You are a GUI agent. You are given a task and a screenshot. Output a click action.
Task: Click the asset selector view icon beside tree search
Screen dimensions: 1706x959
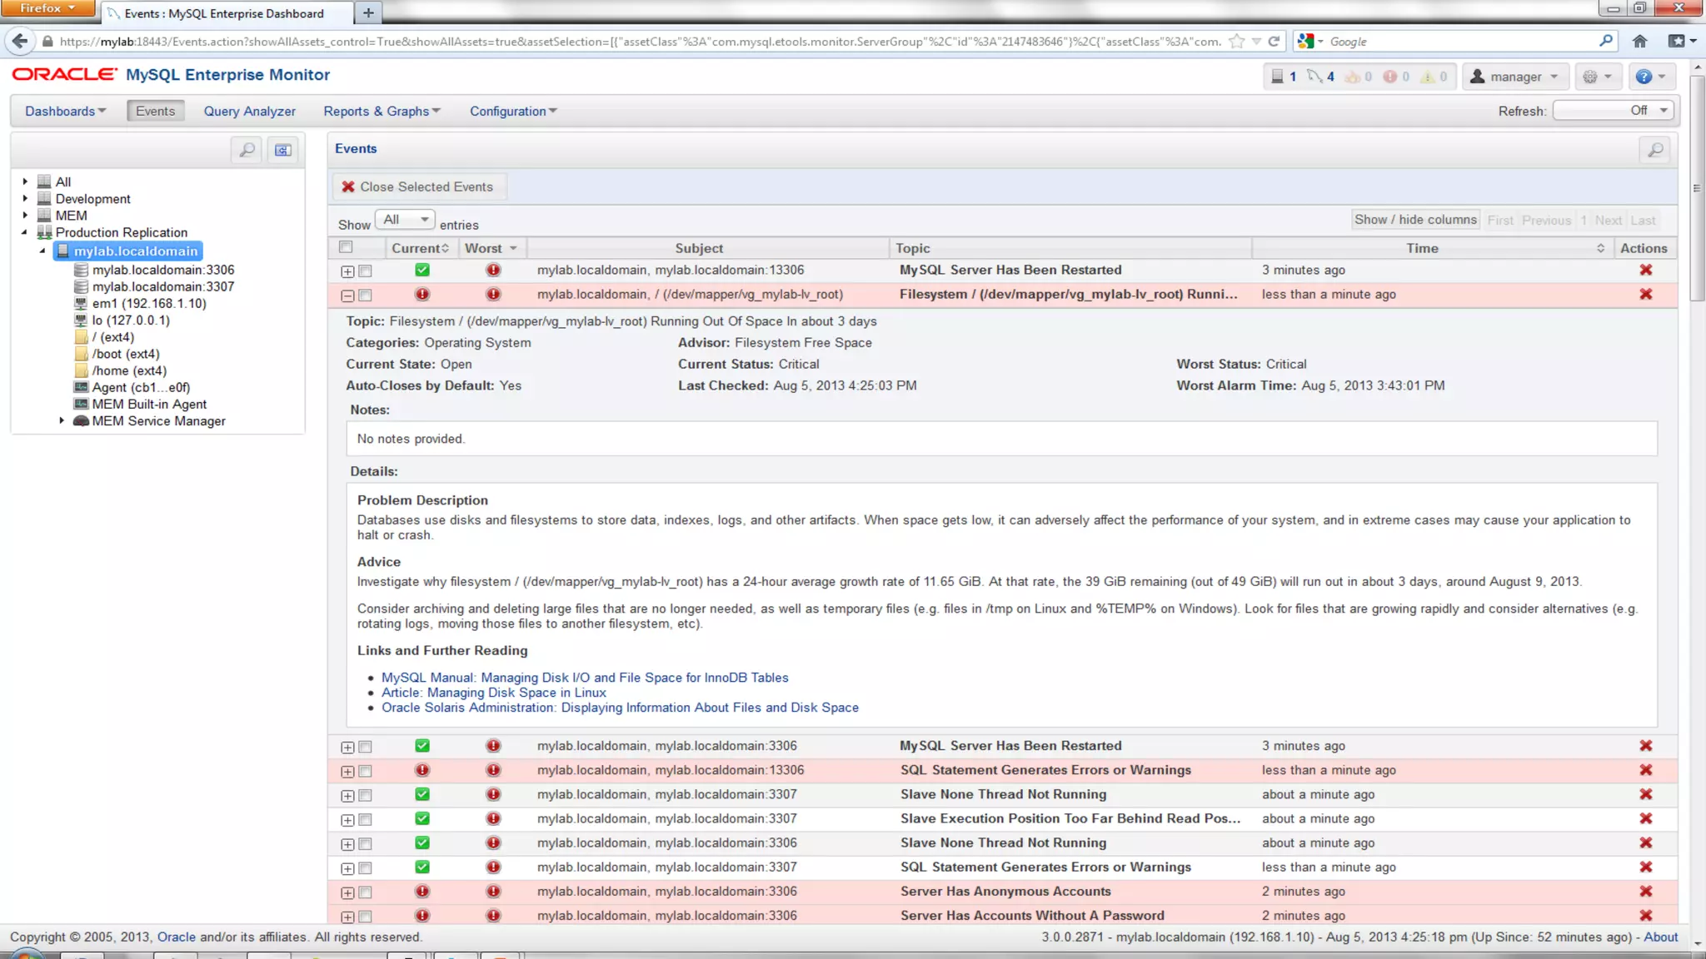[x=283, y=150]
